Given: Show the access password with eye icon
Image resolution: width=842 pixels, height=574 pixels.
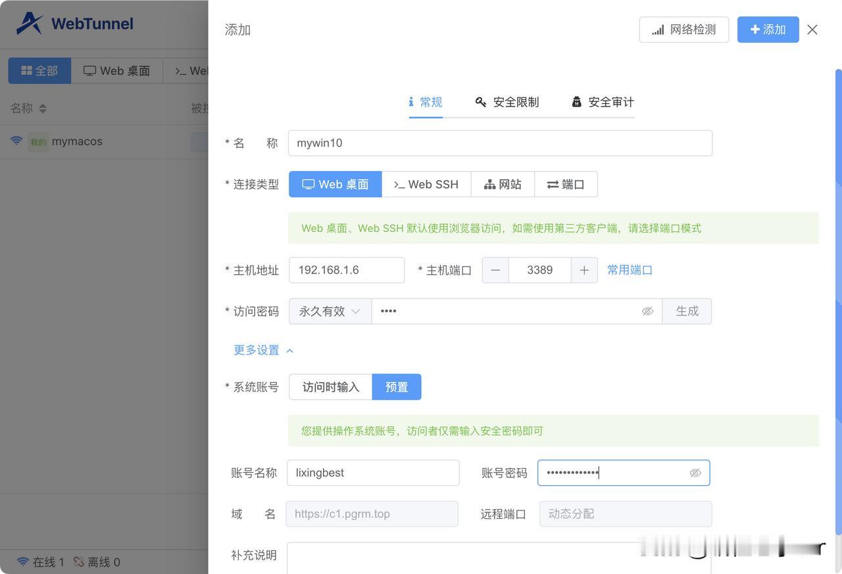Looking at the screenshot, I should [647, 311].
